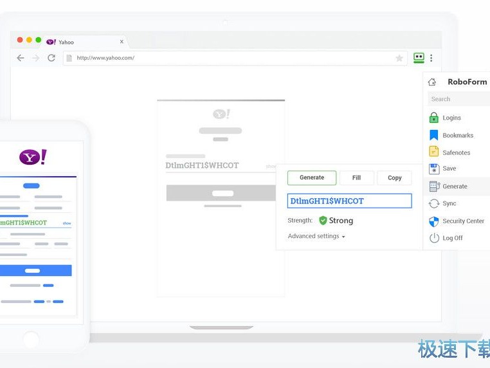Click the Copy button
The width and height of the screenshot is (490, 368).
coord(394,178)
